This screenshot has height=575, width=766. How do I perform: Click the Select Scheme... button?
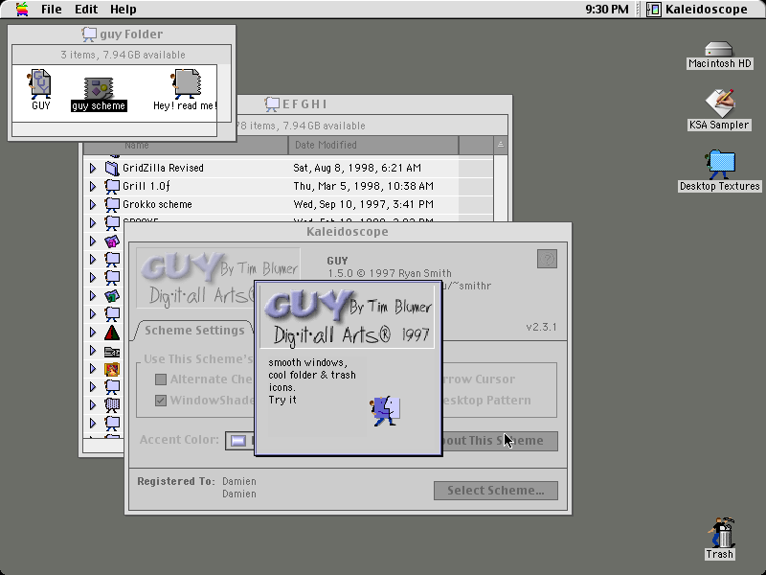pyautogui.click(x=496, y=491)
